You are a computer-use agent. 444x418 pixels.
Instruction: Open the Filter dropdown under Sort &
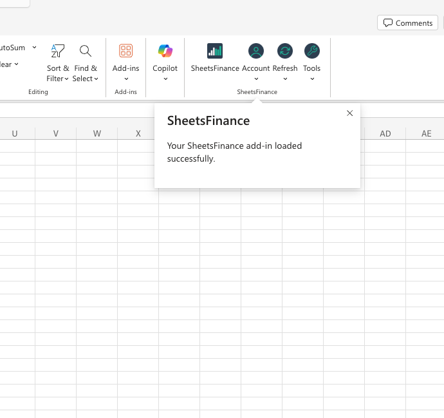point(57,79)
